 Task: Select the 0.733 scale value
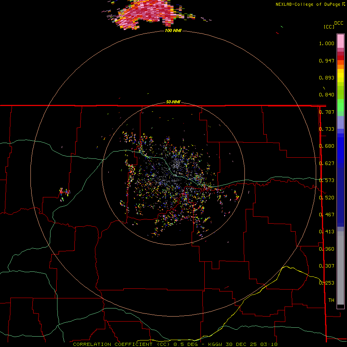click(327, 129)
